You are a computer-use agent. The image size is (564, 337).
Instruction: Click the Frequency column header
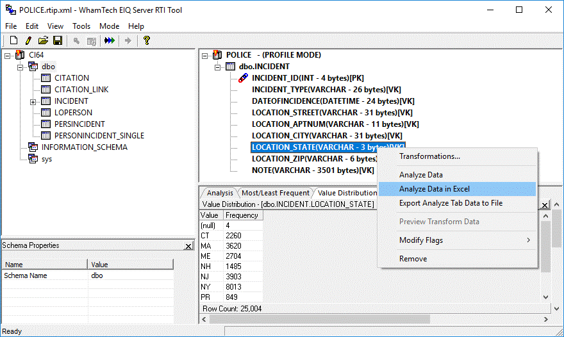[x=243, y=215]
